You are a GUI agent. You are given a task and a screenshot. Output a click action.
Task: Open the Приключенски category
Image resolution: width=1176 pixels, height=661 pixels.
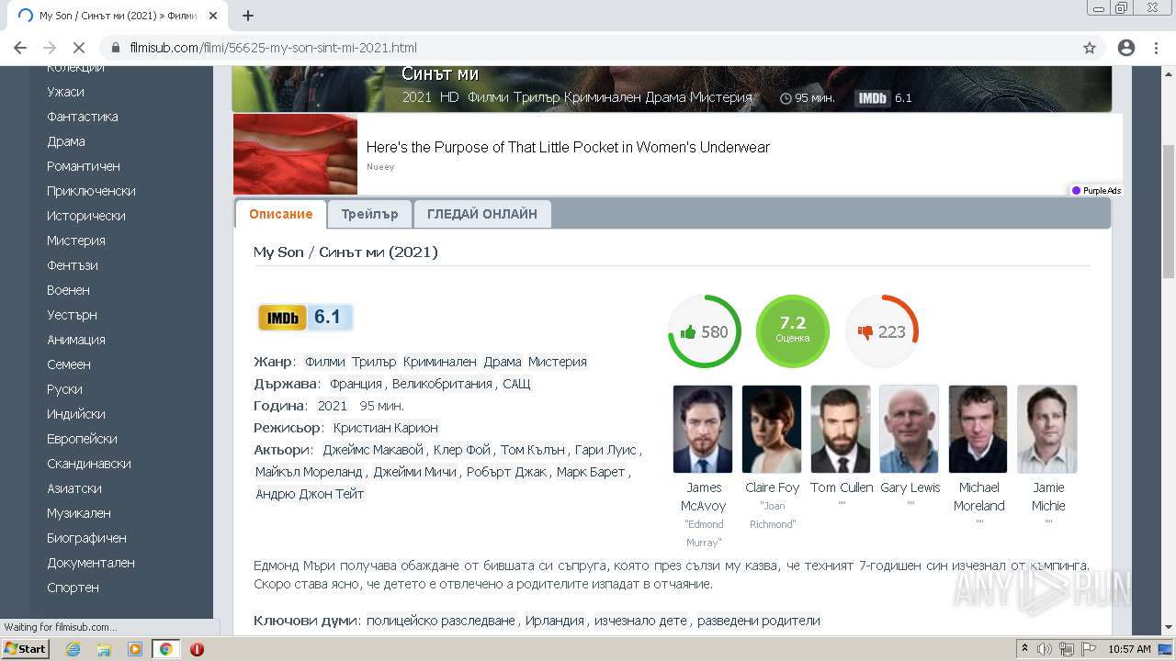91,191
